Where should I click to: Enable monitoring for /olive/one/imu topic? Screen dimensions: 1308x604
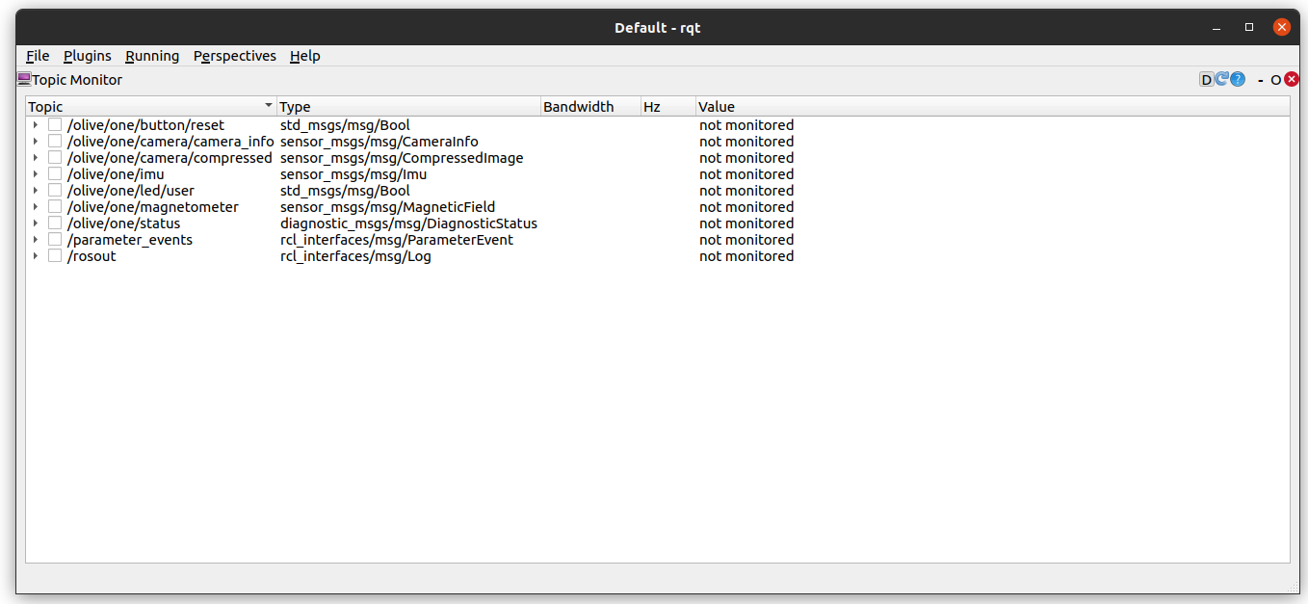55,174
